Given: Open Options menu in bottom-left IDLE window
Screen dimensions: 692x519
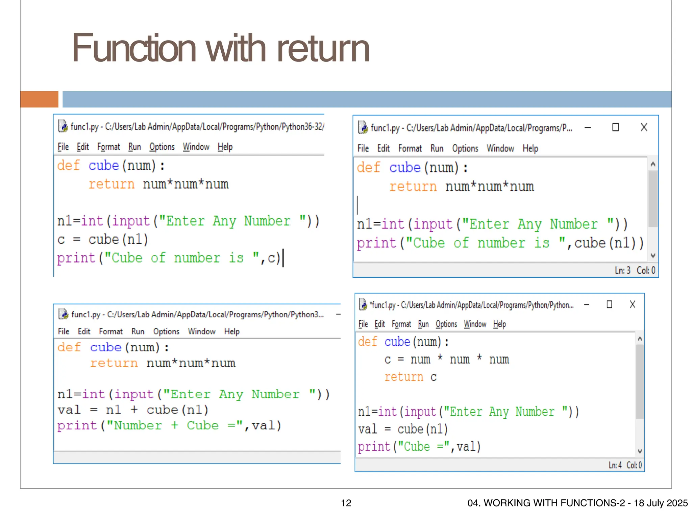Looking at the screenshot, I should click(x=166, y=331).
